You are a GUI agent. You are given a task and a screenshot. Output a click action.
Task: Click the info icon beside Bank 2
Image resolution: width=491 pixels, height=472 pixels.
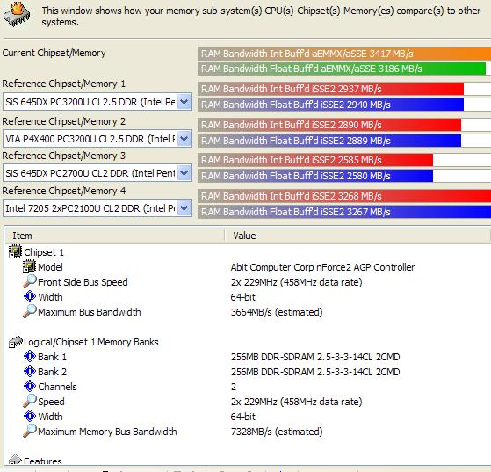(x=30, y=371)
